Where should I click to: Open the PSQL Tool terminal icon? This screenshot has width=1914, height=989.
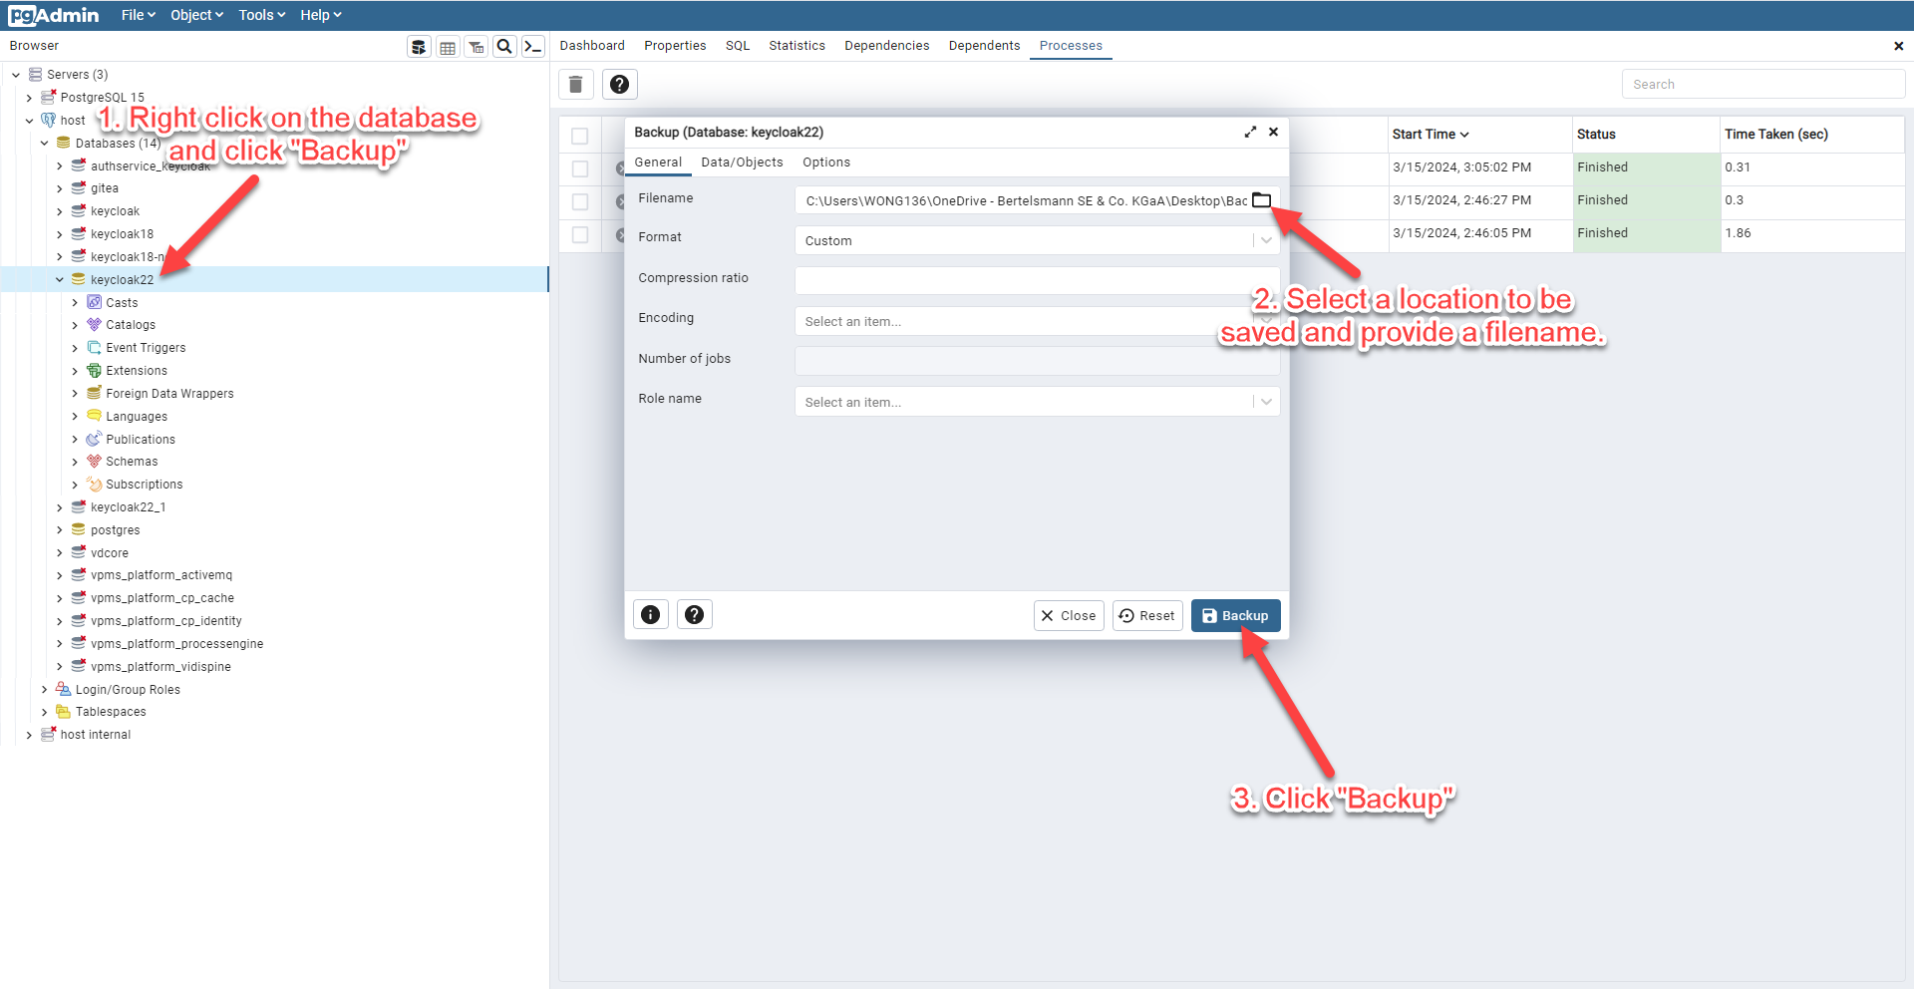point(533,47)
